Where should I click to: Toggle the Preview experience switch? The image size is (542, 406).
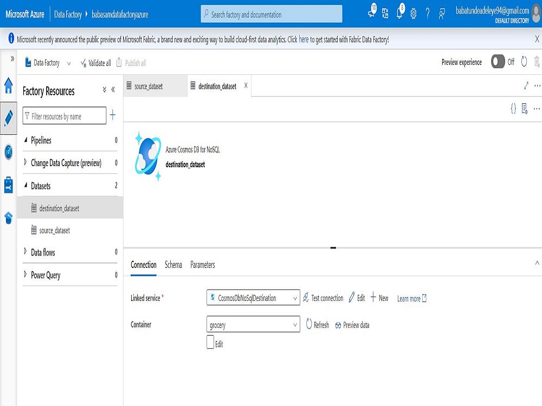coord(498,62)
